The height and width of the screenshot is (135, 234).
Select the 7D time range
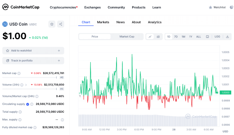click(176, 37)
